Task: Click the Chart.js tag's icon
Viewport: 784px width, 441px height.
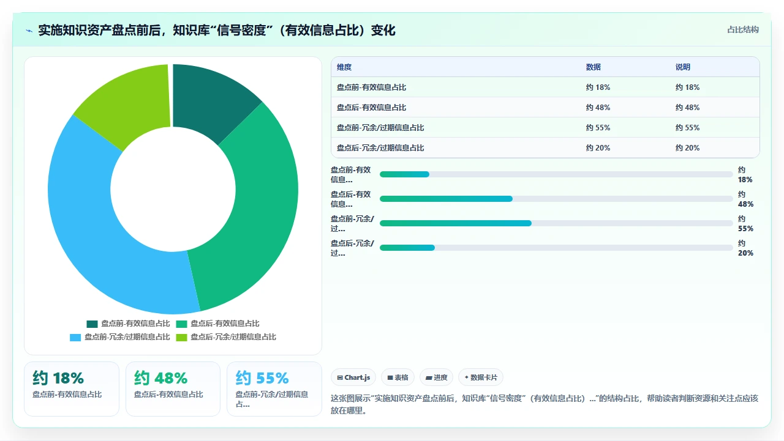Action: pos(340,378)
